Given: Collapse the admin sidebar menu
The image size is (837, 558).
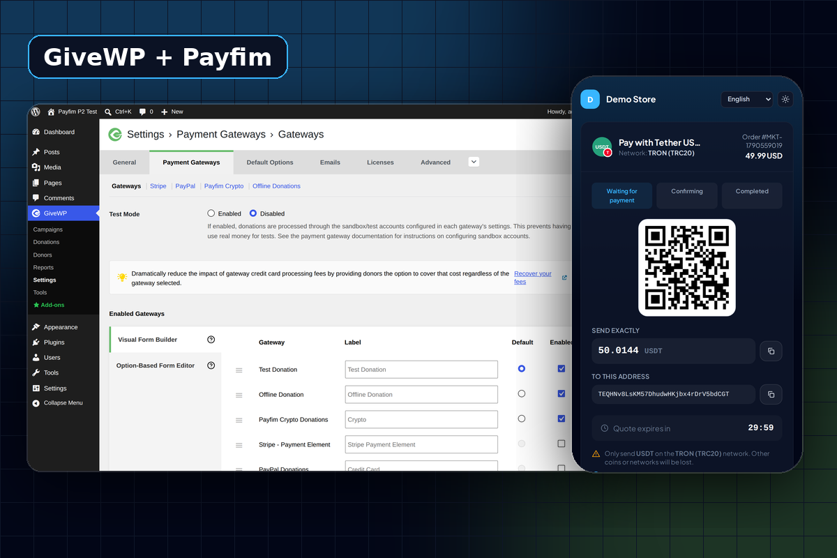Looking at the screenshot, I should (57, 403).
